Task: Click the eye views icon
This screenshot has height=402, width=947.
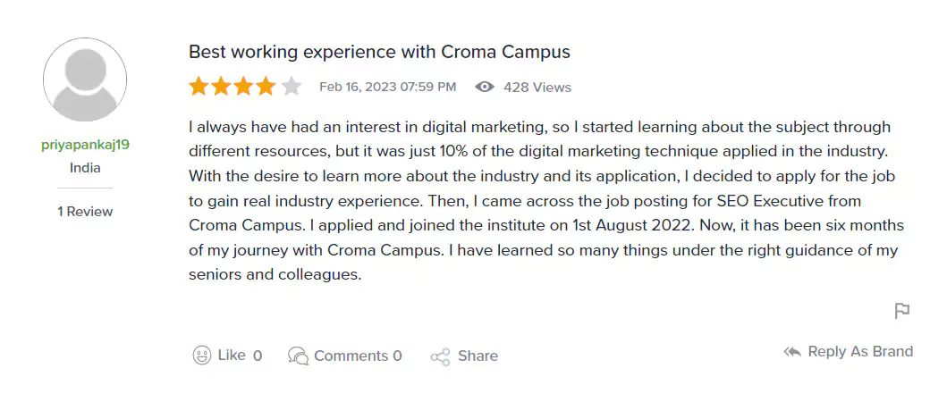Action: (485, 87)
